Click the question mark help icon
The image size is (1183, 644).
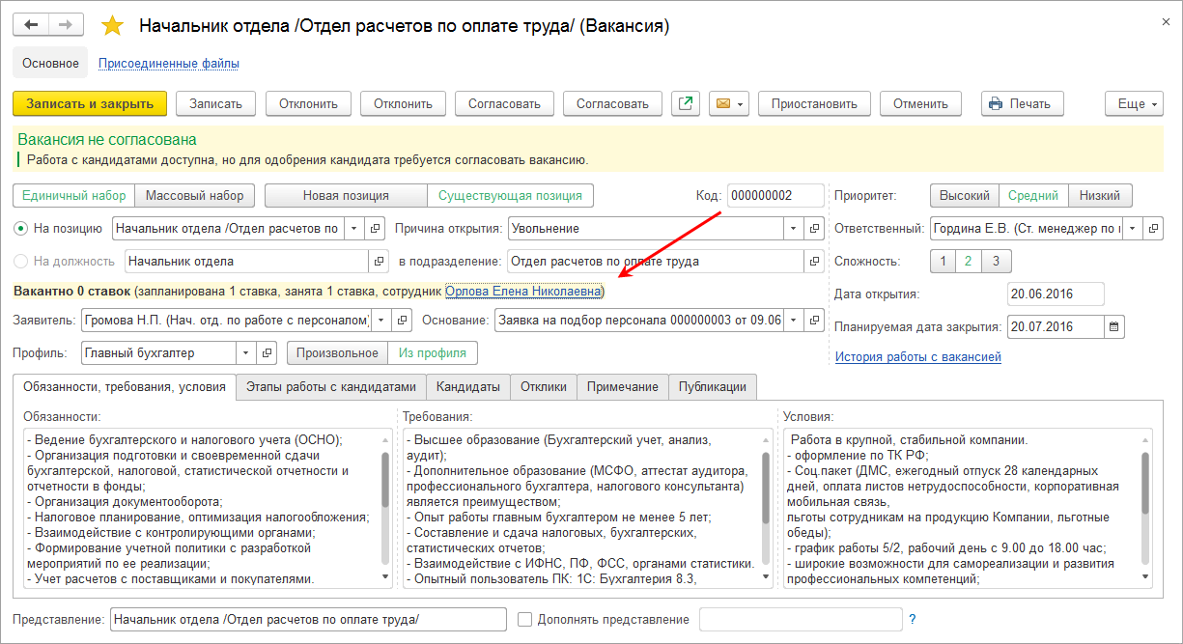[912, 620]
